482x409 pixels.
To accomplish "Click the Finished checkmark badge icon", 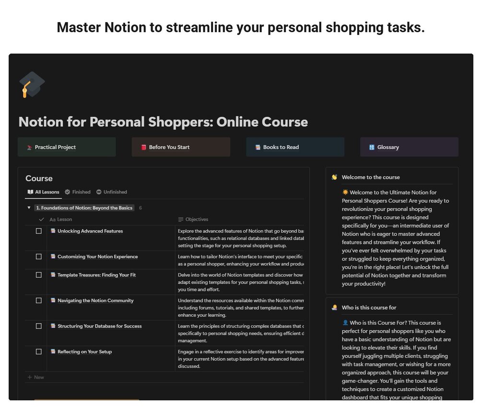I will click(x=67, y=192).
